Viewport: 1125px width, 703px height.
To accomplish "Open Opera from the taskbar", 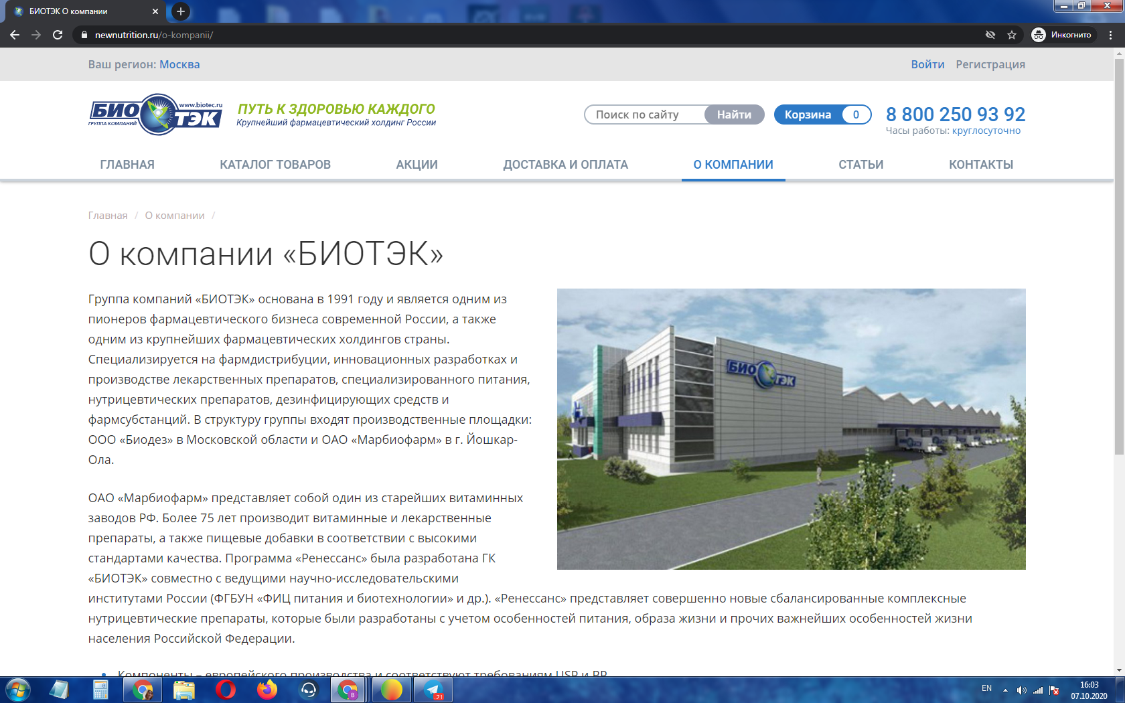I will pos(226,690).
